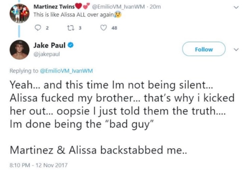Click @EmilioVM_IvanWM in the Replying to line
Image resolution: width=252 pixels, height=170 pixels.
66,71
